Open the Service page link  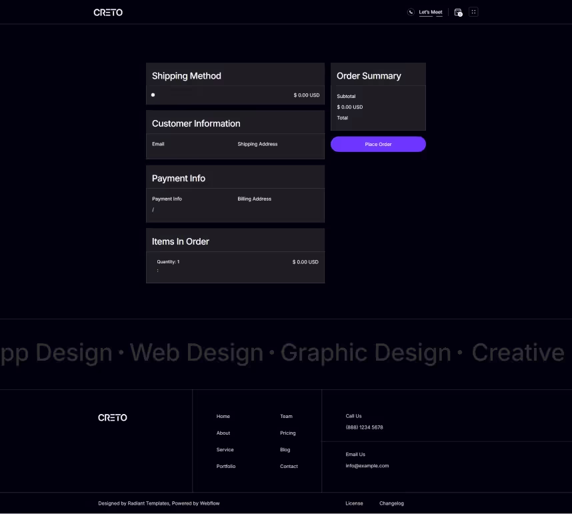pos(225,449)
